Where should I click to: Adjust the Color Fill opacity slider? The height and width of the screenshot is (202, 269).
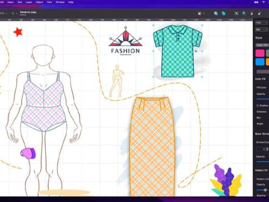click(263, 99)
